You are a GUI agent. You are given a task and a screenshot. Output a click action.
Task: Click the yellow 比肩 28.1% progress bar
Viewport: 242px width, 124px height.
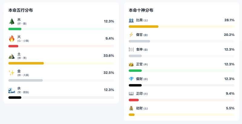(143, 27)
